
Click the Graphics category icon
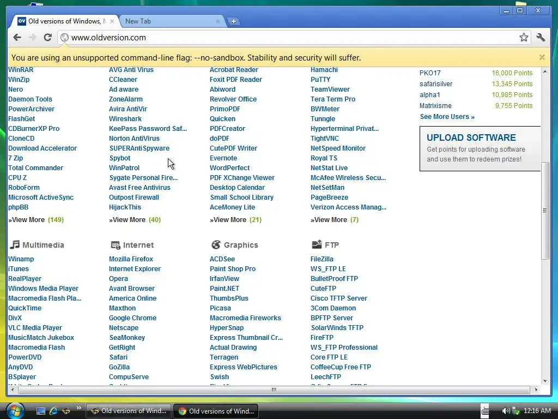click(216, 244)
